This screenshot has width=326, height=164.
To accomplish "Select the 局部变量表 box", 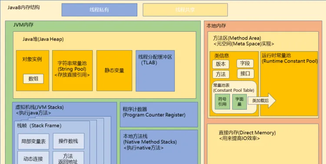I will 33,141.
